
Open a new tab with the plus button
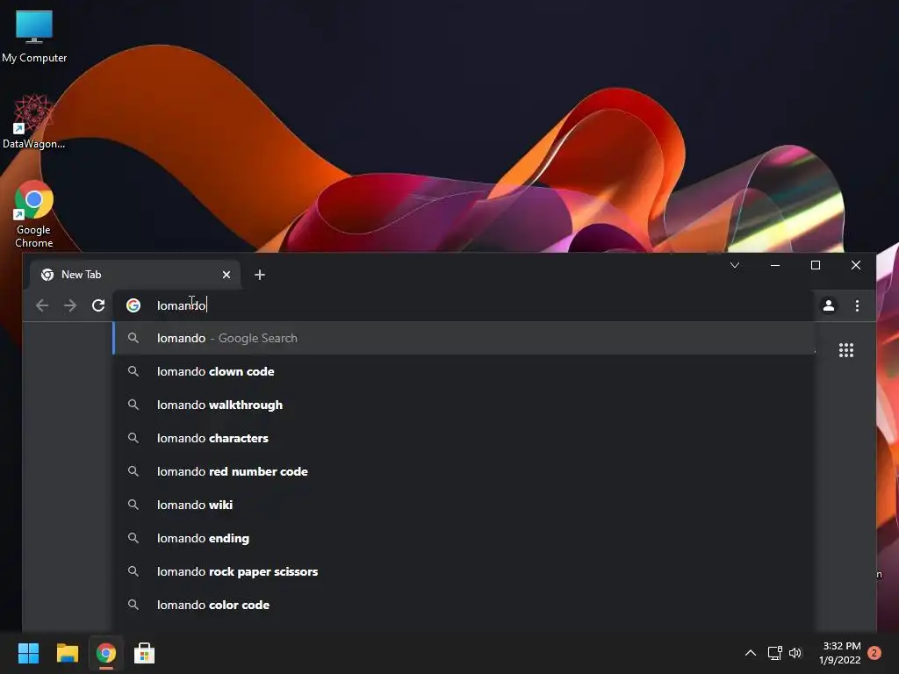tap(260, 275)
